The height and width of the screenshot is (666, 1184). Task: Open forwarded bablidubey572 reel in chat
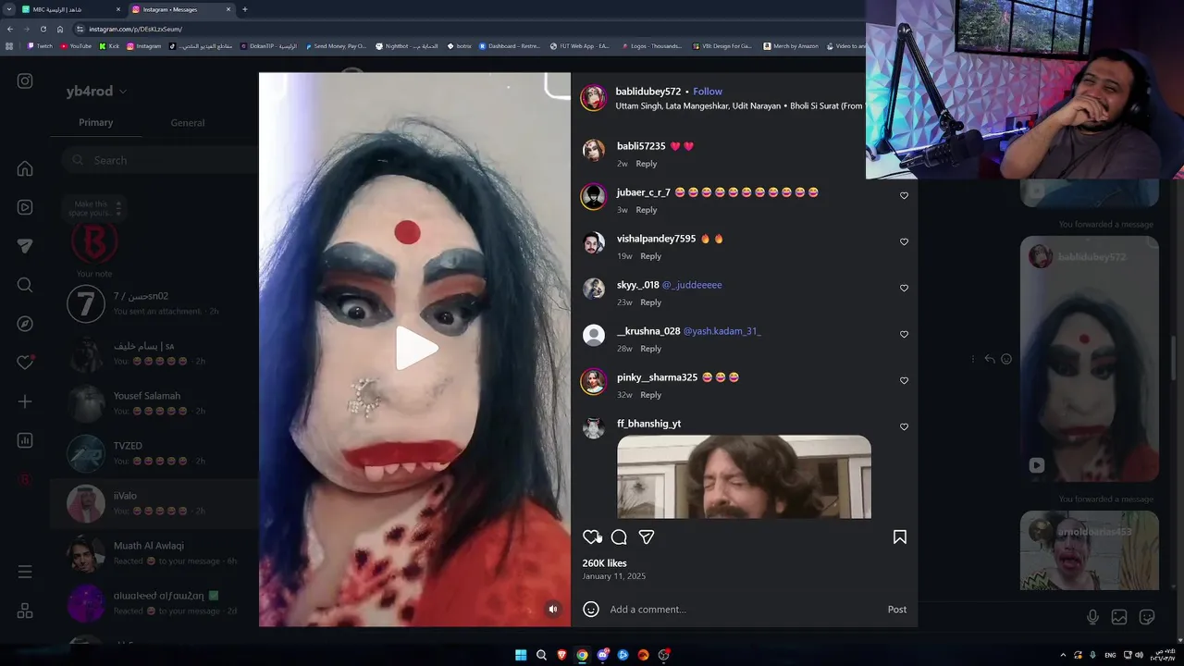coord(1090,359)
